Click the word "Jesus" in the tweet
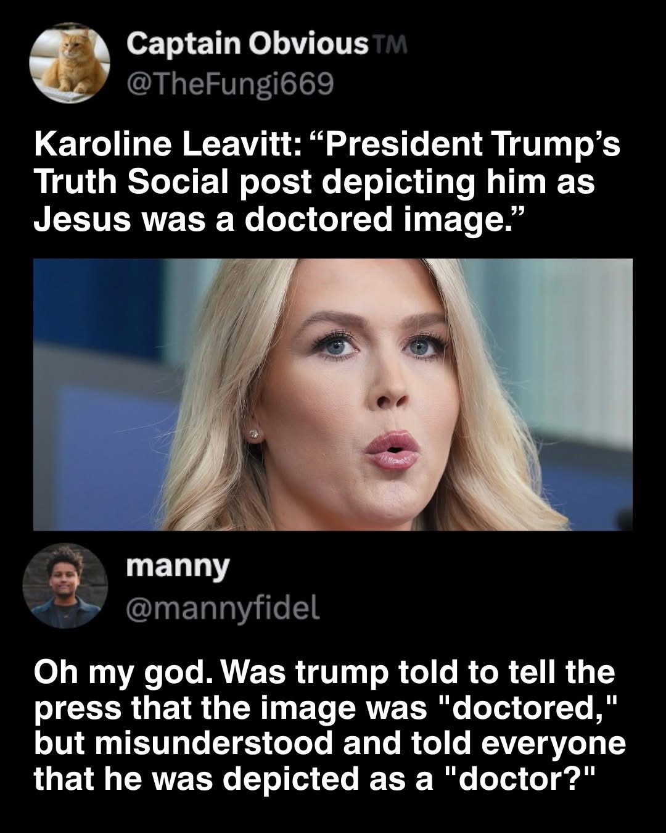The height and width of the screenshot is (833, 666). (82, 220)
